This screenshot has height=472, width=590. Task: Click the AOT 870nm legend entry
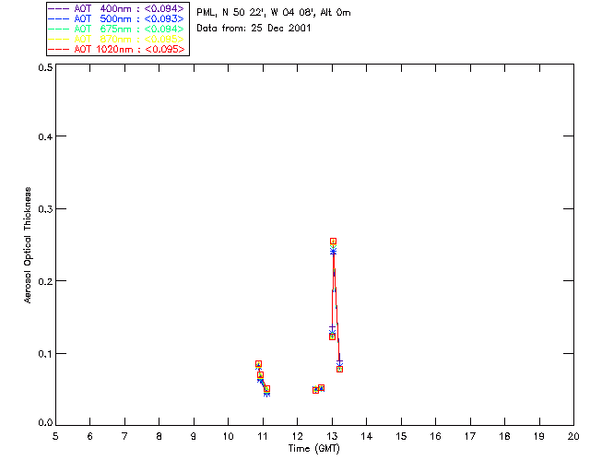tap(116, 39)
